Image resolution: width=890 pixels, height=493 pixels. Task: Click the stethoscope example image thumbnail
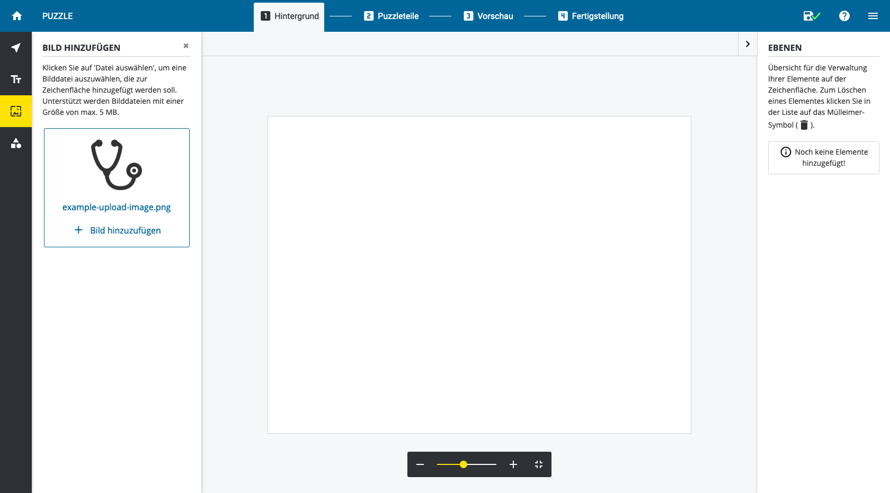[117, 165]
